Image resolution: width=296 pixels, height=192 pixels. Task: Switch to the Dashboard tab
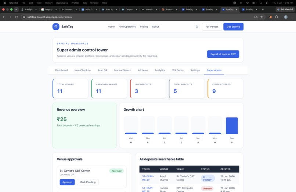coord(61,70)
